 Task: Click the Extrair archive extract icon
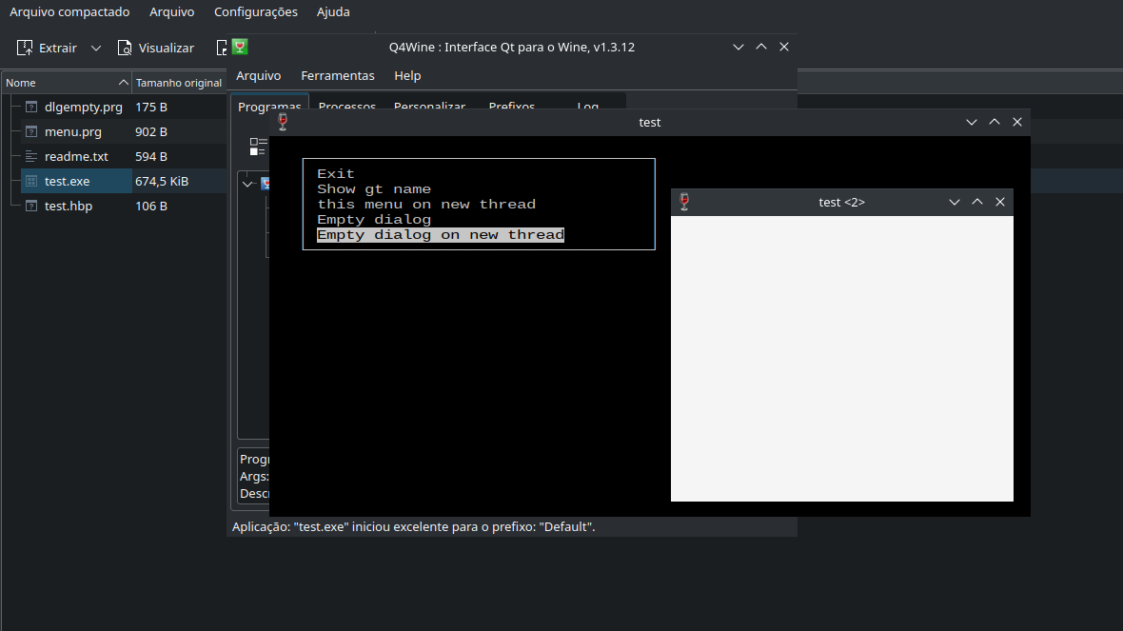point(25,48)
